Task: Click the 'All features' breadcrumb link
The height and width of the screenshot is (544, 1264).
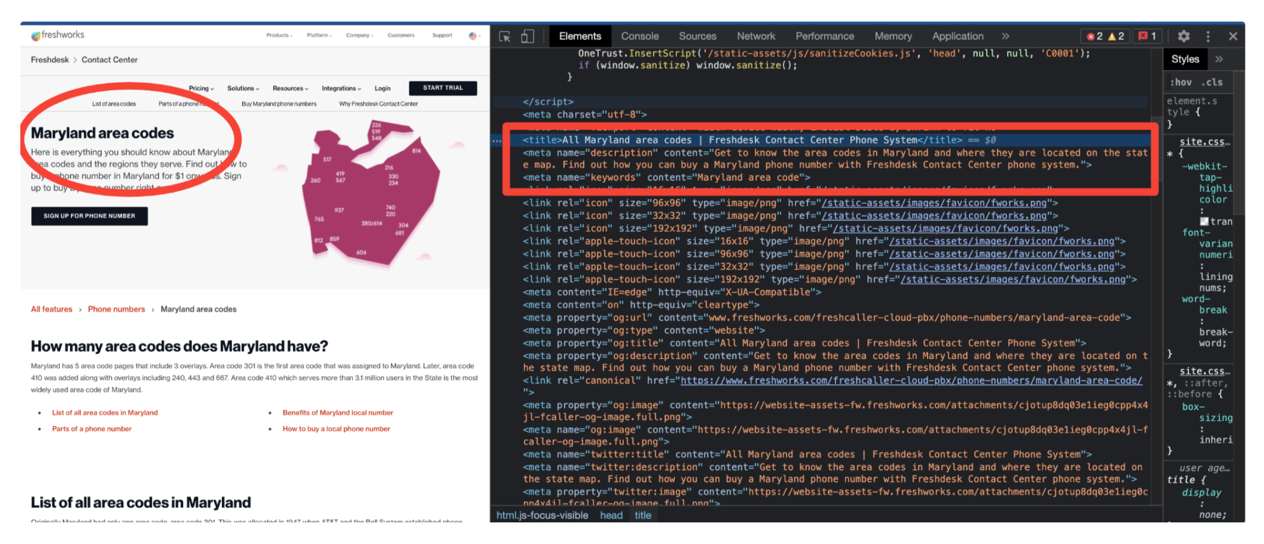Action: pyautogui.click(x=52, y=309)
